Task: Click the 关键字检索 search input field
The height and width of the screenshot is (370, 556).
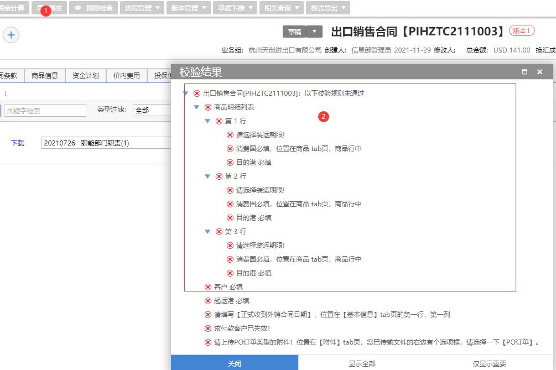Action: coord(44,110)
